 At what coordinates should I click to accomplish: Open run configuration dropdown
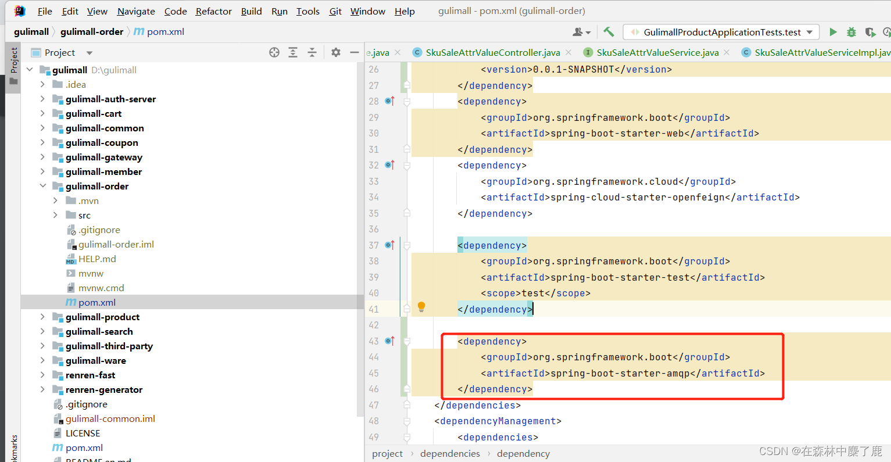[810, 32]
